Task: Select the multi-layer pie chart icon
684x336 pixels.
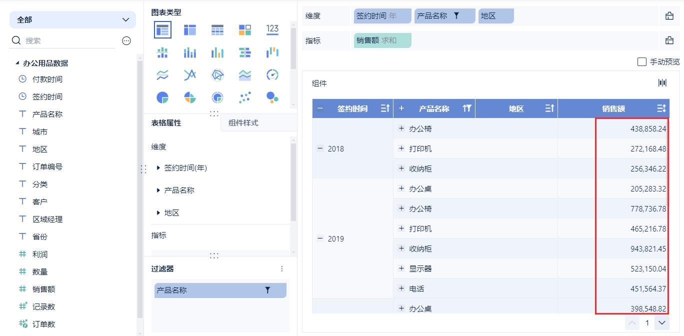Action: coord(217,97)
